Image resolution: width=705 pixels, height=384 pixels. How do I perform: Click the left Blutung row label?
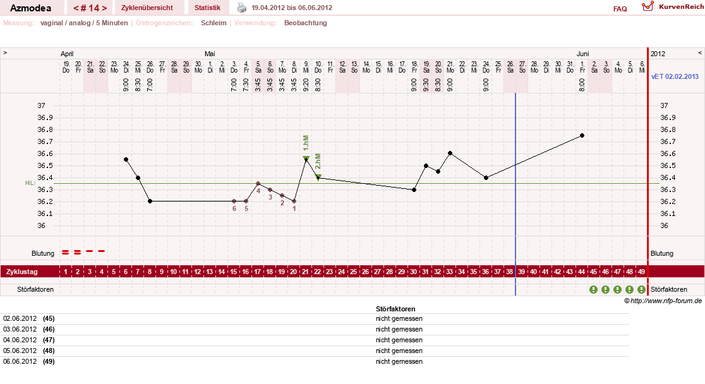tap(43, 254)
